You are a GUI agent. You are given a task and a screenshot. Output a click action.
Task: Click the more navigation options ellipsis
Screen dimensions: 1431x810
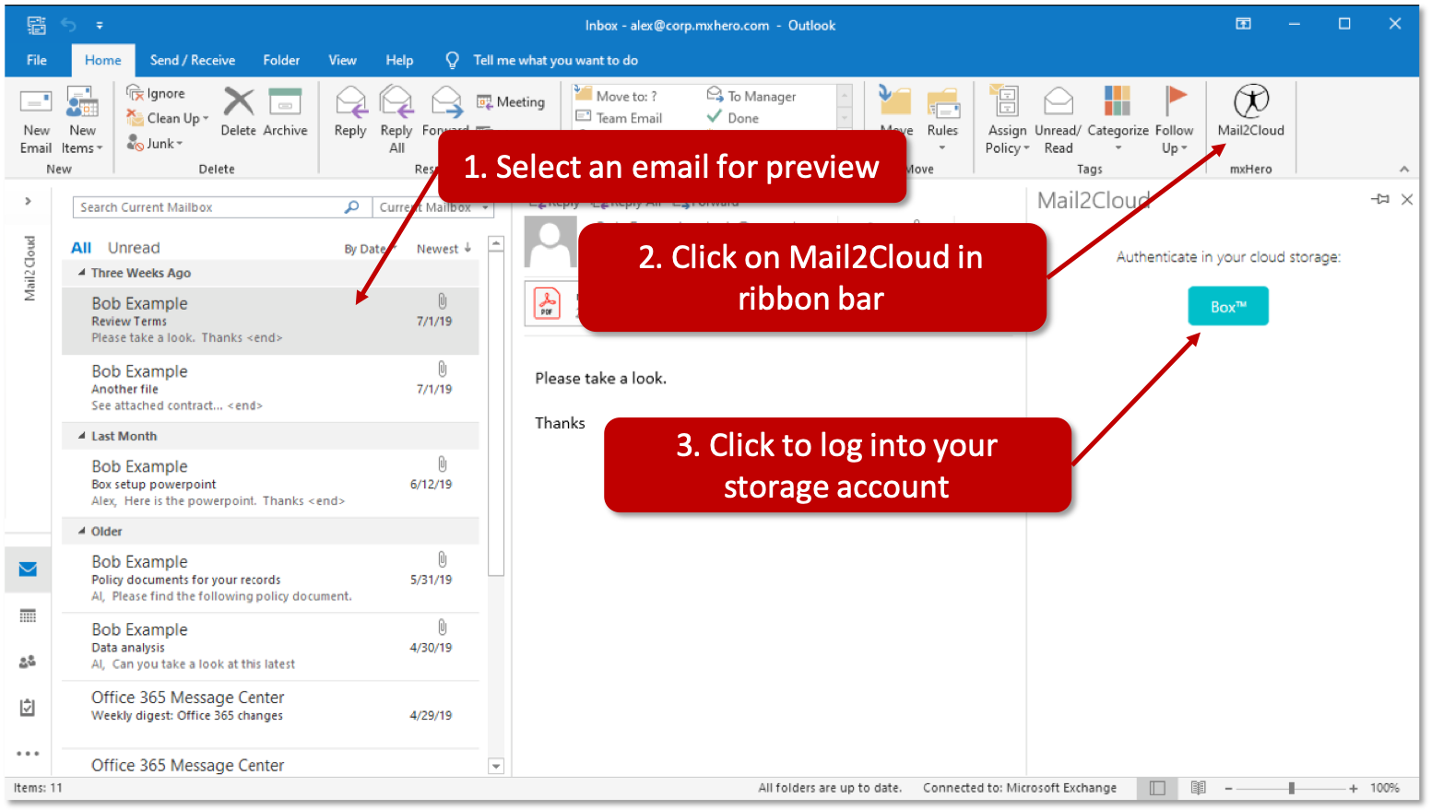click(x=28, y=754)
